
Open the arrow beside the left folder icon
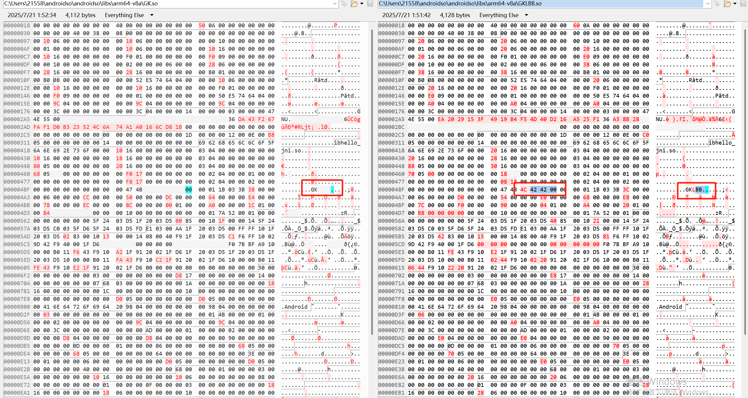click(362, 4)
